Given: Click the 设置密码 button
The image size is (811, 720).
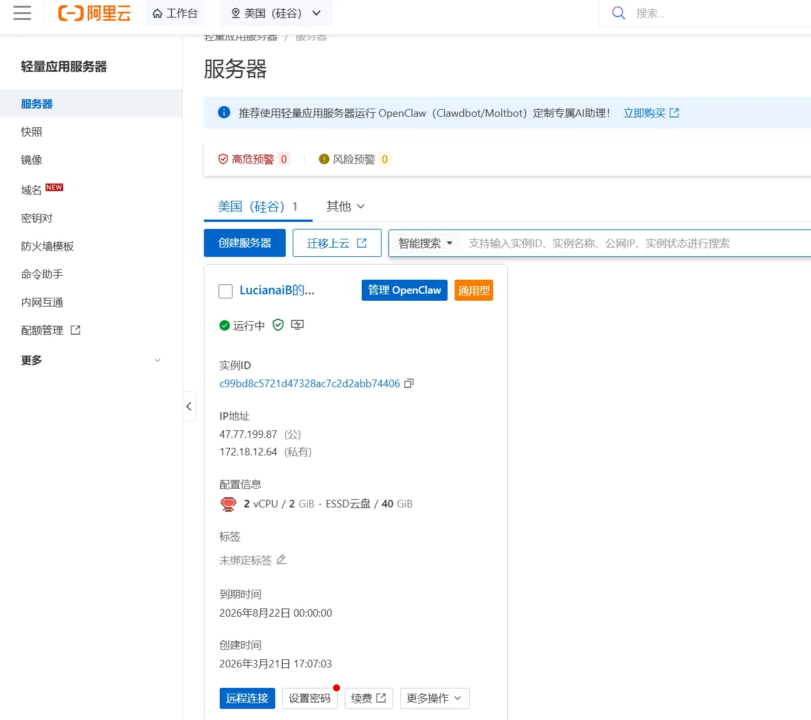Looking at the screenshot, I should (310, 698).
